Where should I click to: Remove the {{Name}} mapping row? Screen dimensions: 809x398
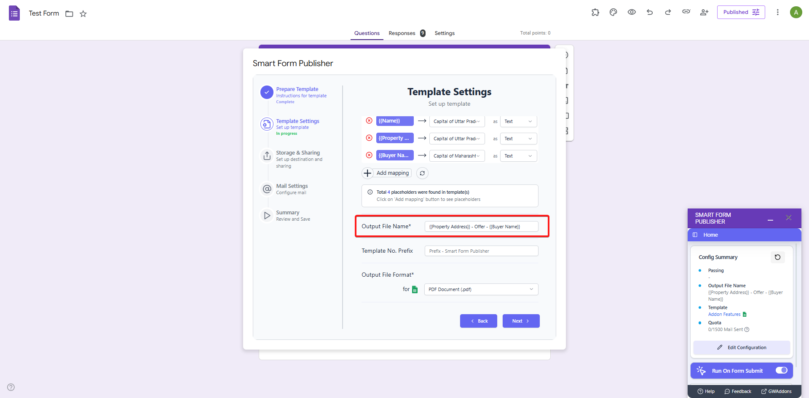[369, 121]
